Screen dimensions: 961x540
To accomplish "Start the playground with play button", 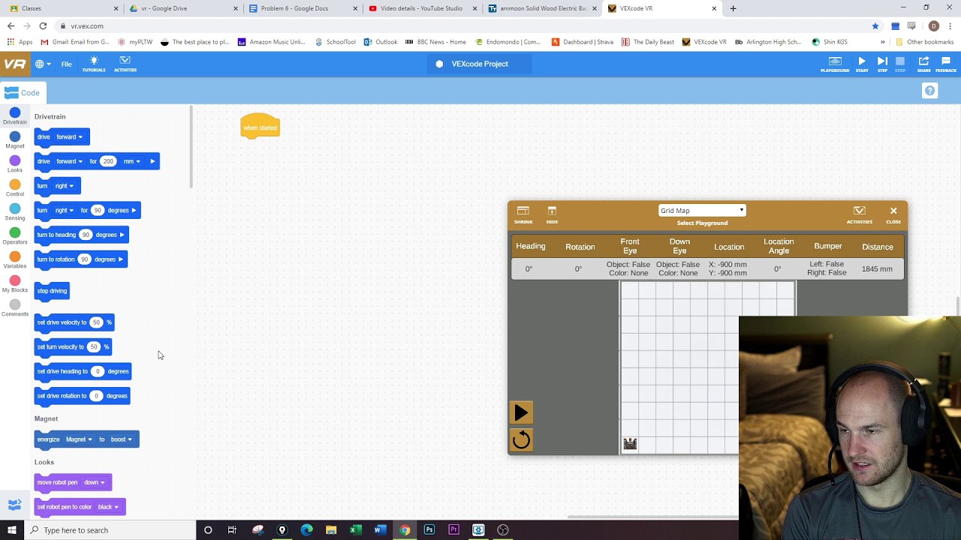I will click(521, 412).
